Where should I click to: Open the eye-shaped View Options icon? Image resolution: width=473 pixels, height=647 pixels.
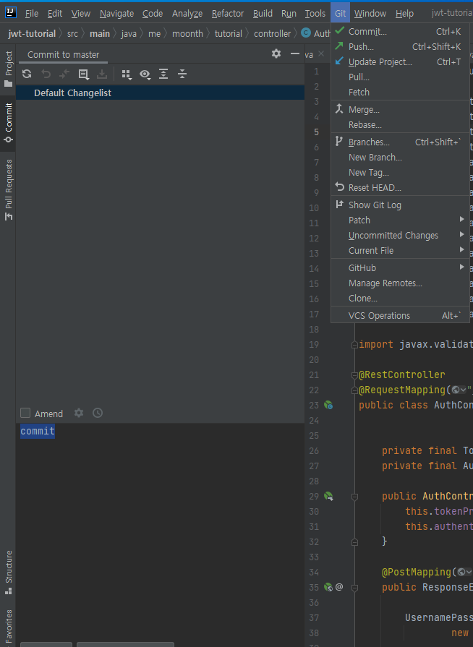click(x=145, y=74)
